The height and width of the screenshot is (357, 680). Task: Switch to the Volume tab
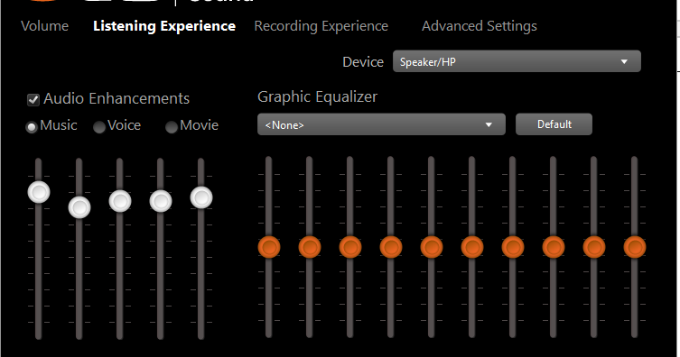coord(44,26)
